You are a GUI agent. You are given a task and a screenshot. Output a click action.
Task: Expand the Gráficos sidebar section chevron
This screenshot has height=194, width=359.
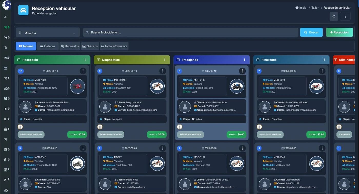[x=8, y=109]
